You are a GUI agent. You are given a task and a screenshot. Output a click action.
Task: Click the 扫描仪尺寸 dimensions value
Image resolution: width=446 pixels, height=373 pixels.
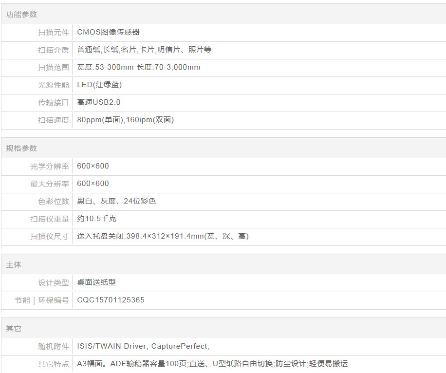[163, 236]
